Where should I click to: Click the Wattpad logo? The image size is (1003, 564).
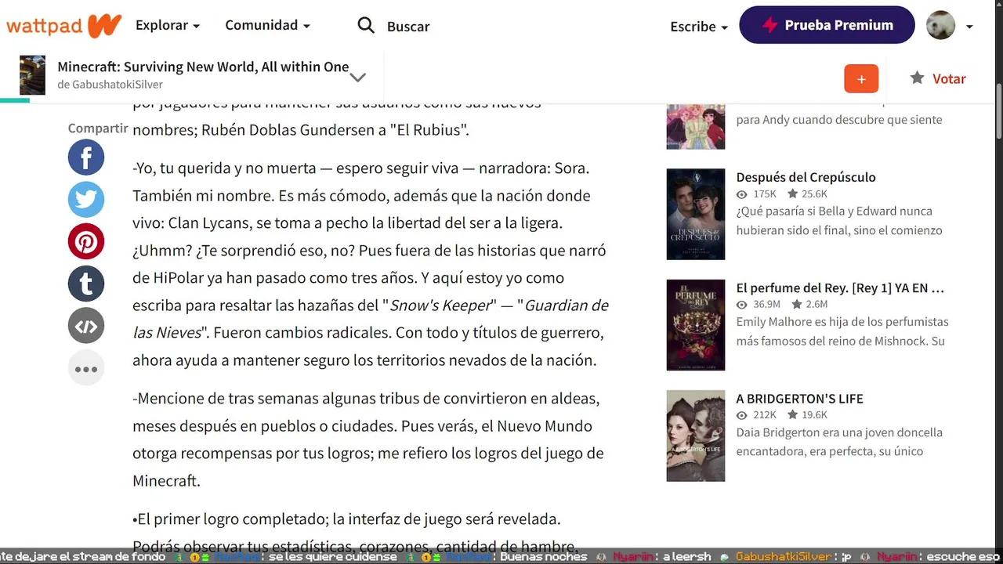pos(64,26)
